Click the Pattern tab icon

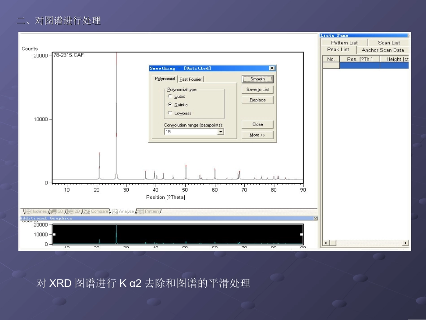click(140, 211)
